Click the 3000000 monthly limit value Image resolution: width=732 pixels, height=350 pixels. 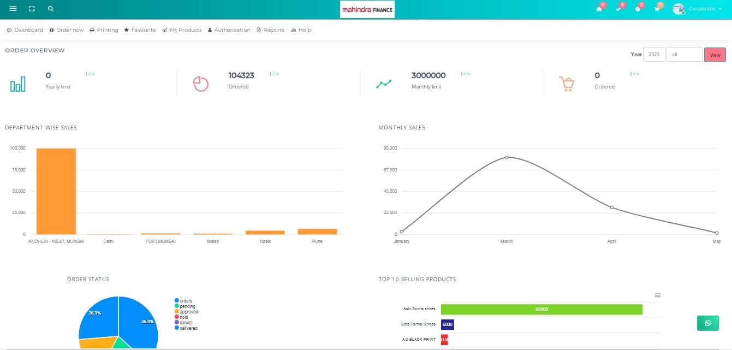point(429,76)
